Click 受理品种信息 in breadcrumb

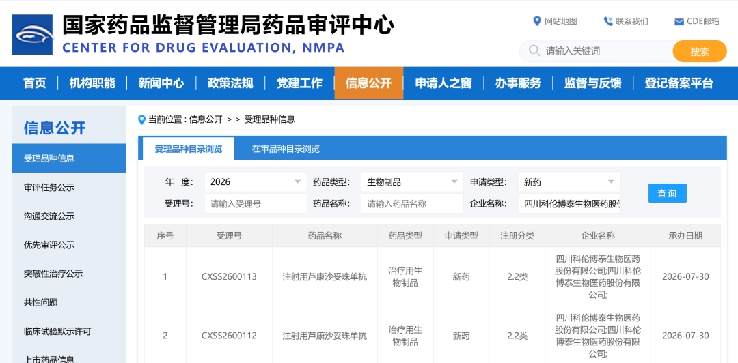coord(269,119)
